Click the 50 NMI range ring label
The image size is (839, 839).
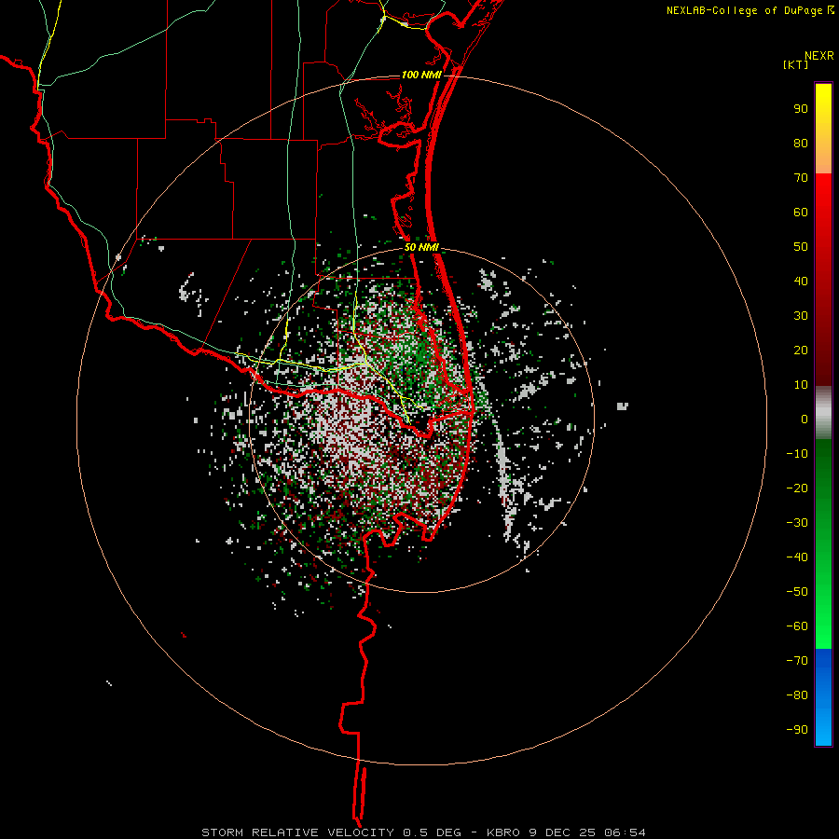point(421,247)
